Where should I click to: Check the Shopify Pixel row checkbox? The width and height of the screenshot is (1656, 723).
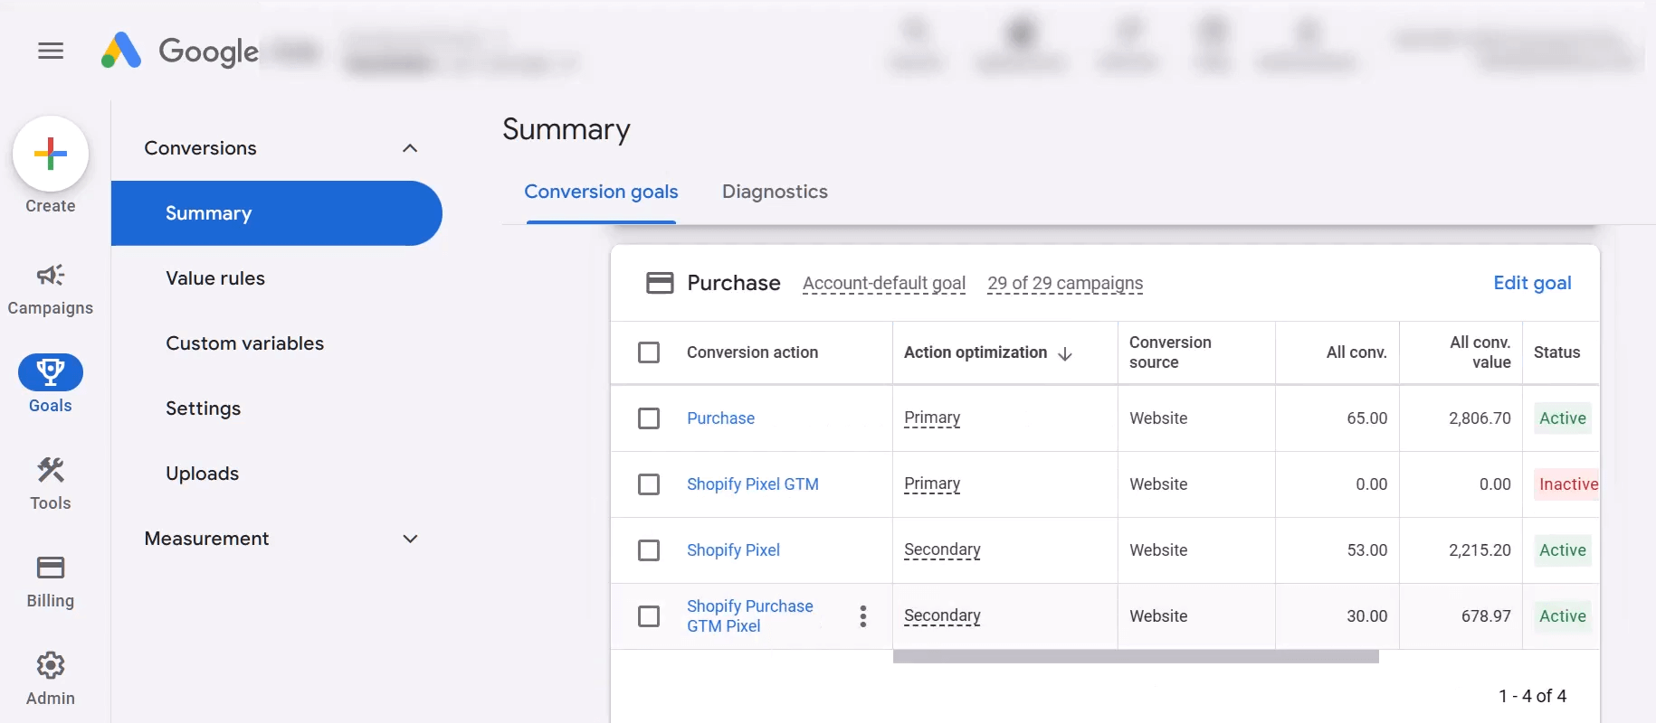coord(649,550)
